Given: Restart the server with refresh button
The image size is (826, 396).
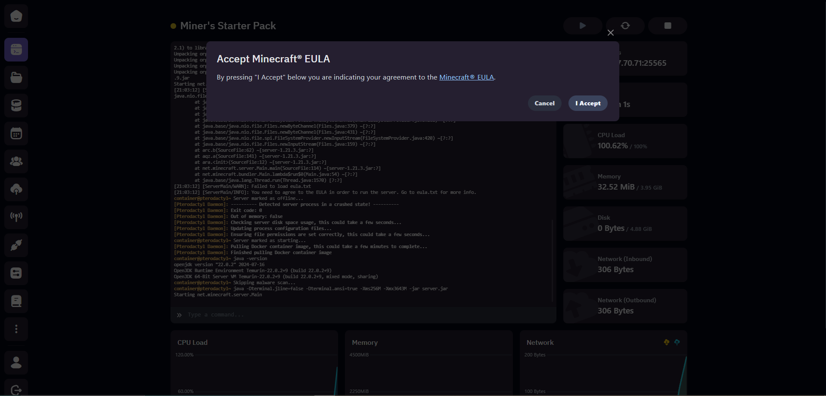Looking at the screenshot, I should point(625,26).
